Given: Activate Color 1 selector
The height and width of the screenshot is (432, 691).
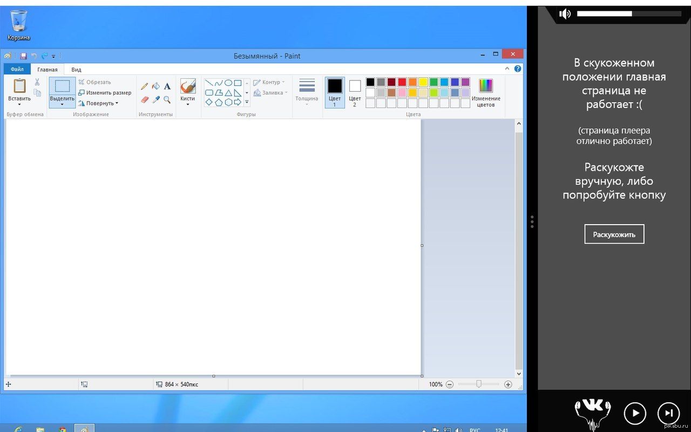Looking at the screenshot, I should [x=335, y=92].
